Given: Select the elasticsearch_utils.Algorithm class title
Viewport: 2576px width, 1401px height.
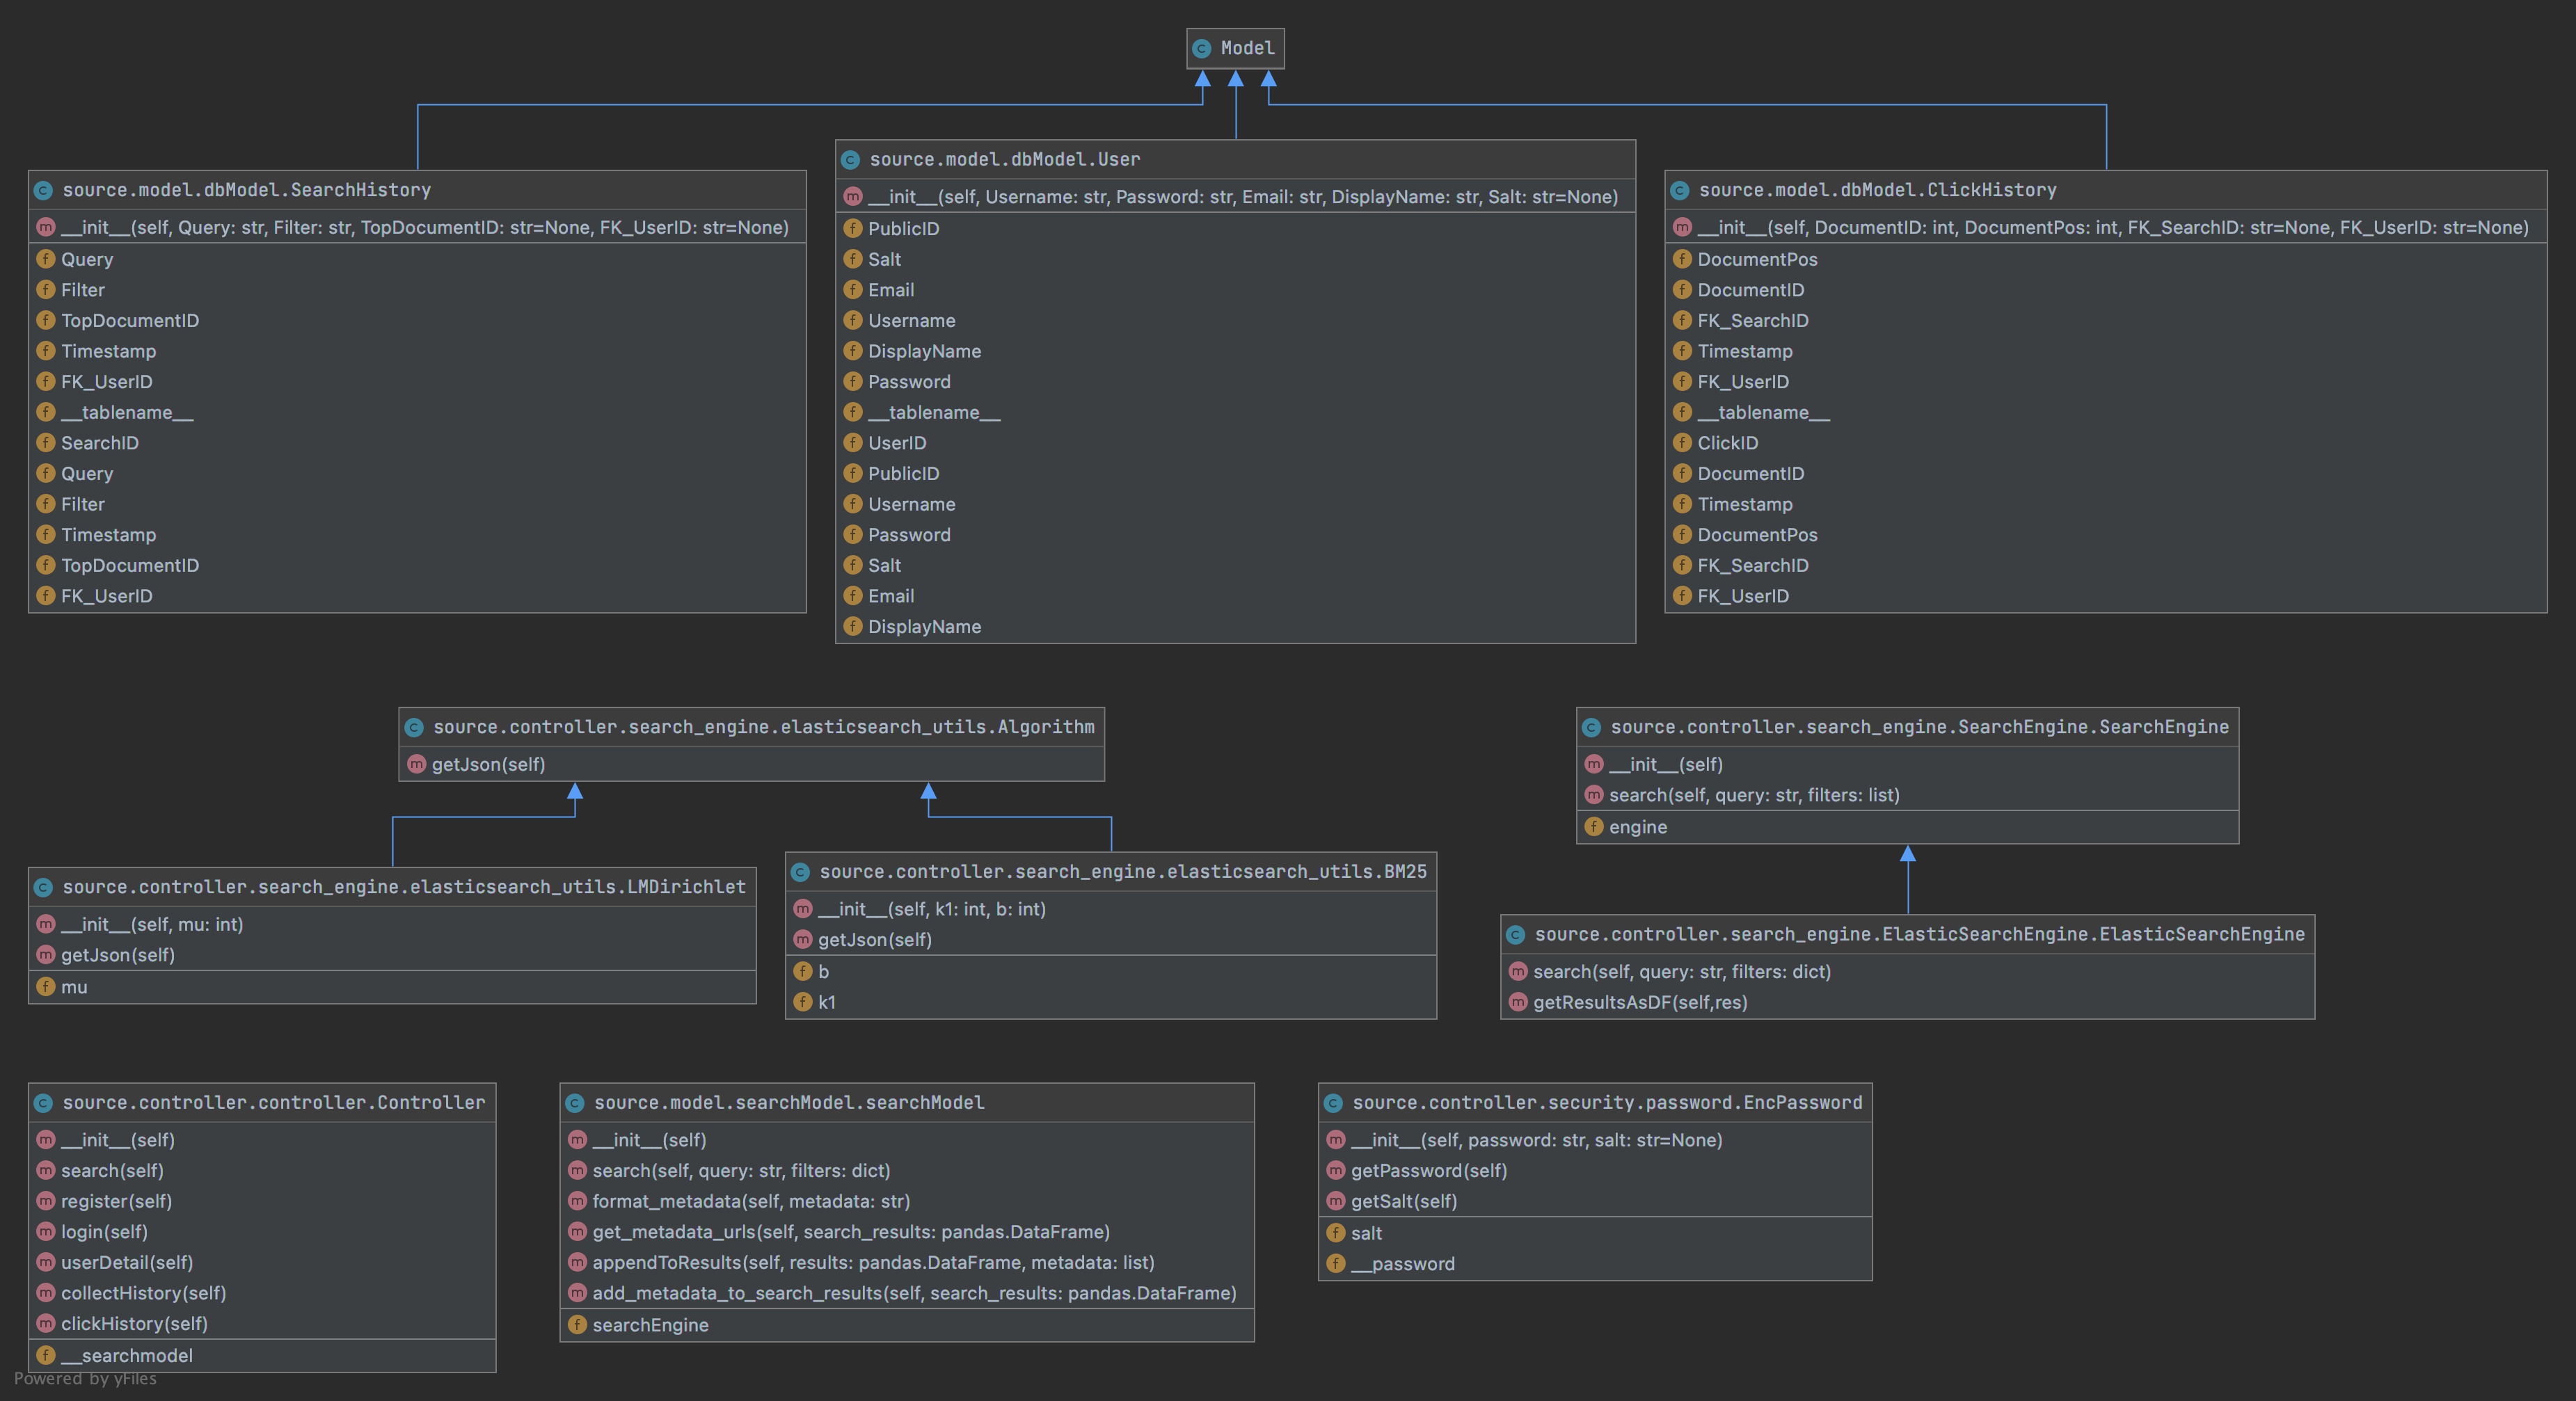Looking at the screenshot, I should click(x=764, y=727).
